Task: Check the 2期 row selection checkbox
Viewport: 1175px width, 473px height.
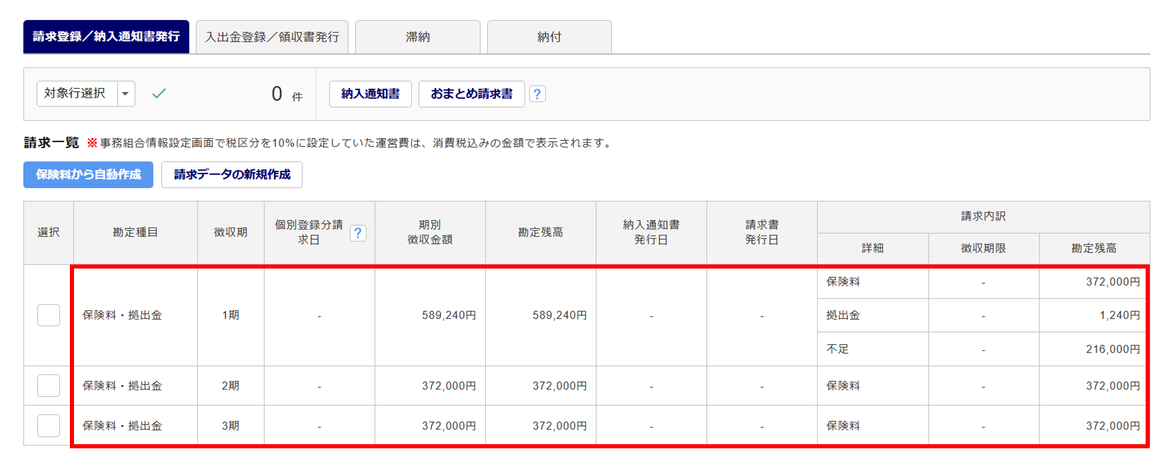Action: (x=48, y=386)
